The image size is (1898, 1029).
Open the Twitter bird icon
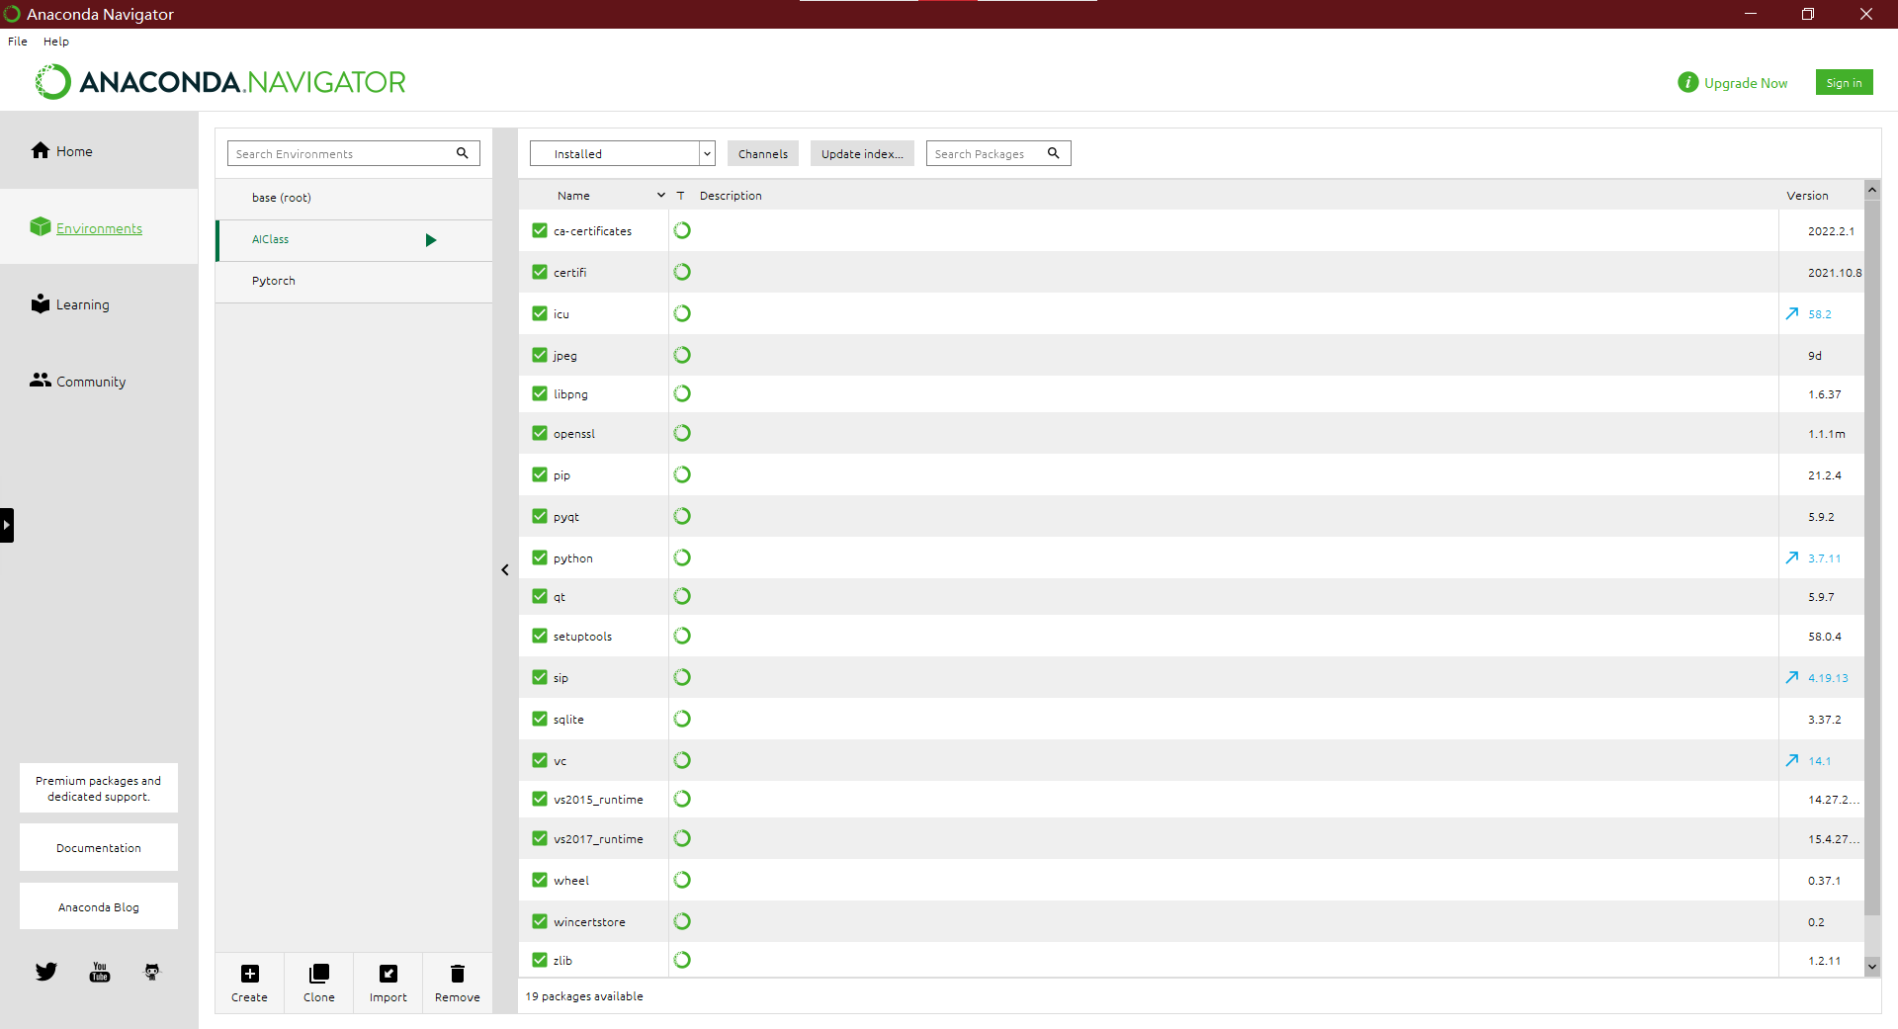pos(46,972)
